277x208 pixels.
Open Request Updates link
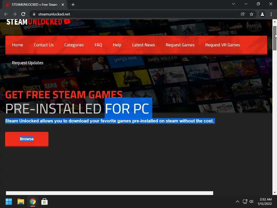(28, 63)
